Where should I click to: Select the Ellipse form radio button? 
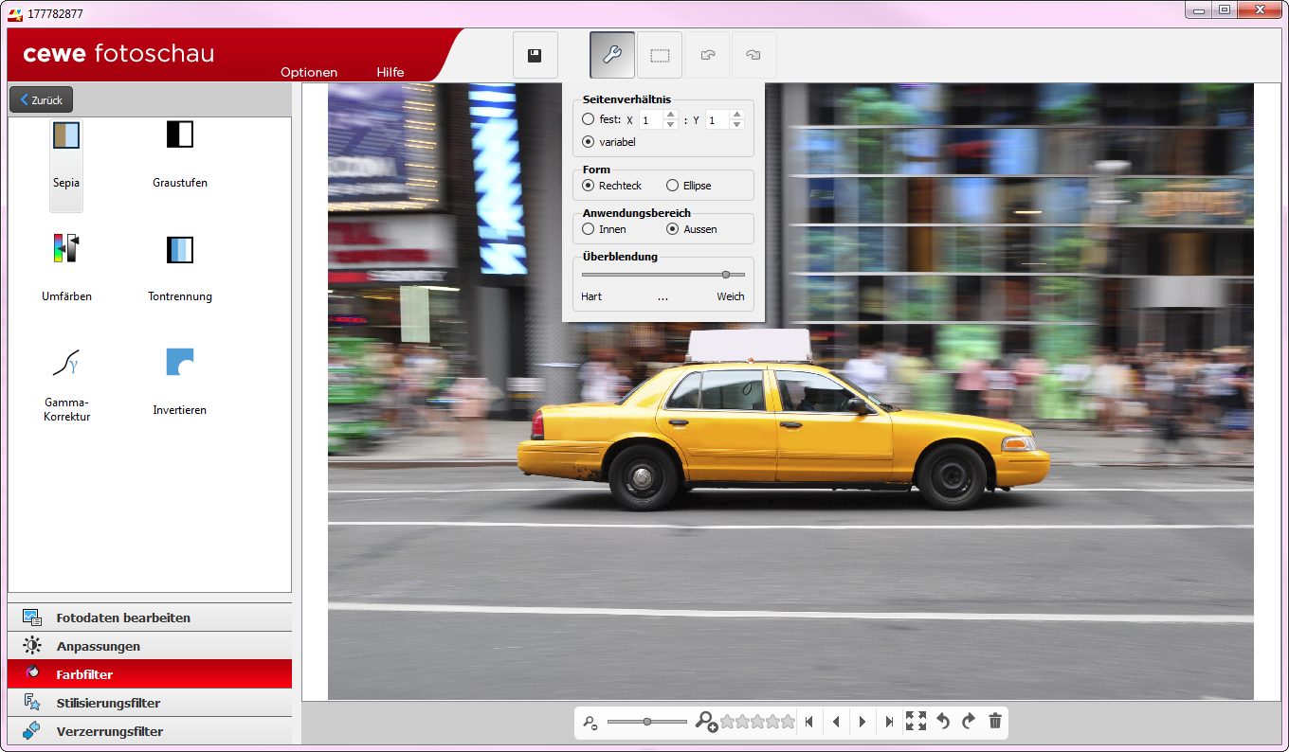click(x=673, y=186)
